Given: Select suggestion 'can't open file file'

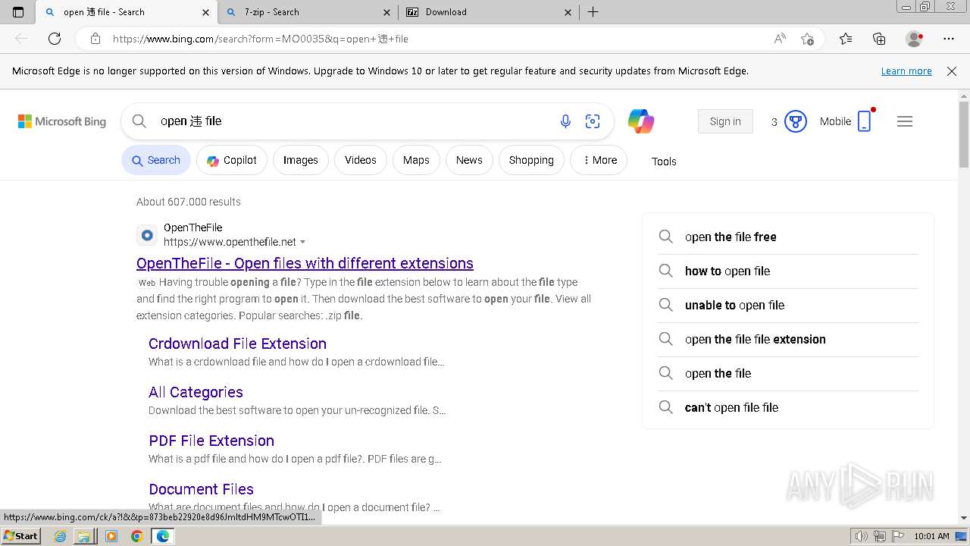Looking at the screenshot, I should pos(788,407).
